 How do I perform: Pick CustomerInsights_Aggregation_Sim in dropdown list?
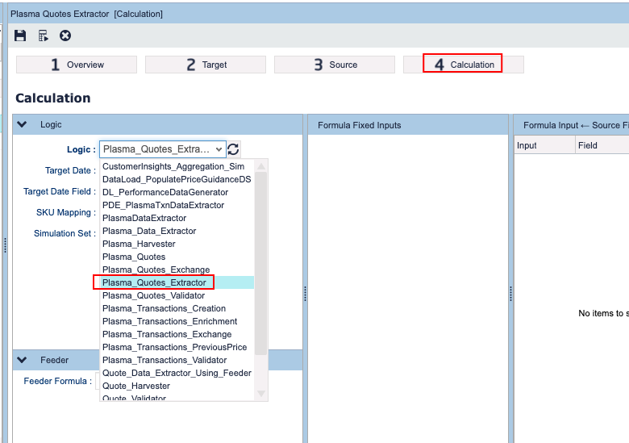173,166
